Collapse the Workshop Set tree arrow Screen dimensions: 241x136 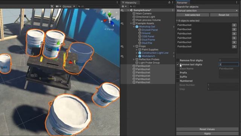coord(134,27)
